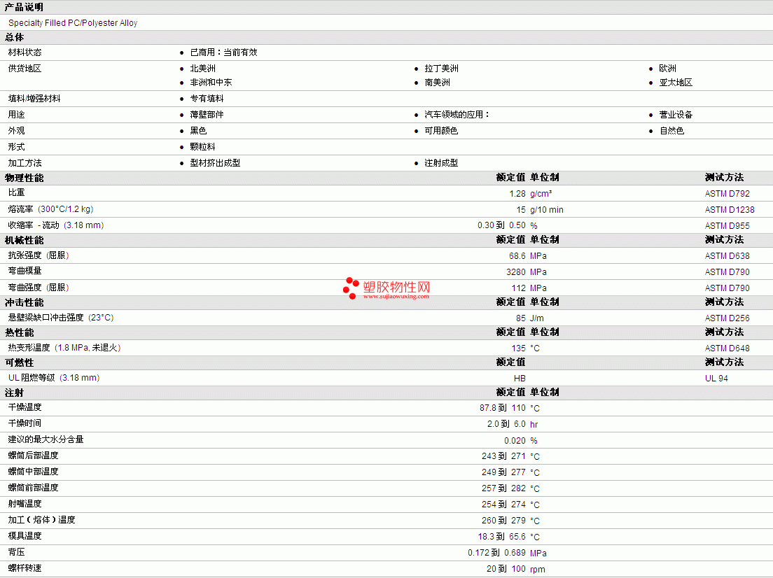Click the 热变形温度 (1.8 MPa, 未退火) label
Image resolution: width=773 pixels, height=578 pixels.
[64, 347]
